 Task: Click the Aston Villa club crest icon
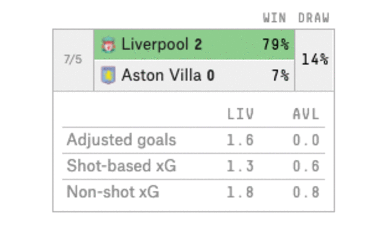click(x=108, y=75)
